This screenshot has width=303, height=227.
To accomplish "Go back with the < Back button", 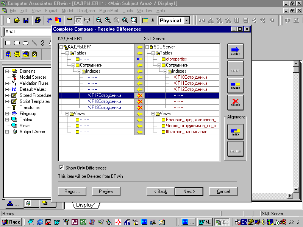I will coord(161,191).
